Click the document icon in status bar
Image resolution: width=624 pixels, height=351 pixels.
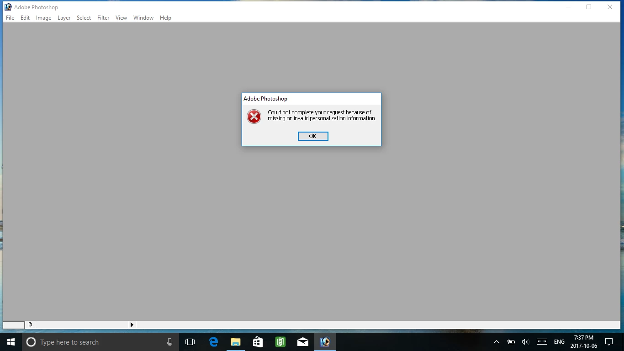pos(30,325)
